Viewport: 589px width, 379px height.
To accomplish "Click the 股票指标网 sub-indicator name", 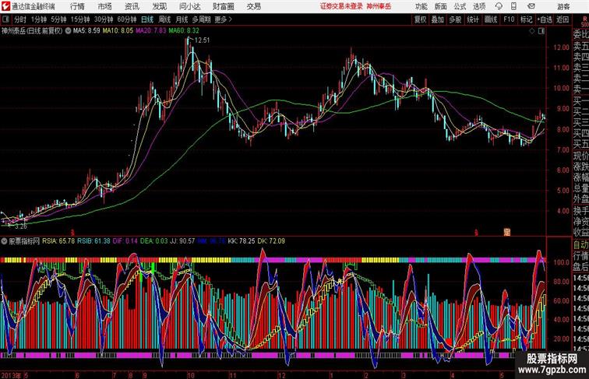I will tap(24, 241).
